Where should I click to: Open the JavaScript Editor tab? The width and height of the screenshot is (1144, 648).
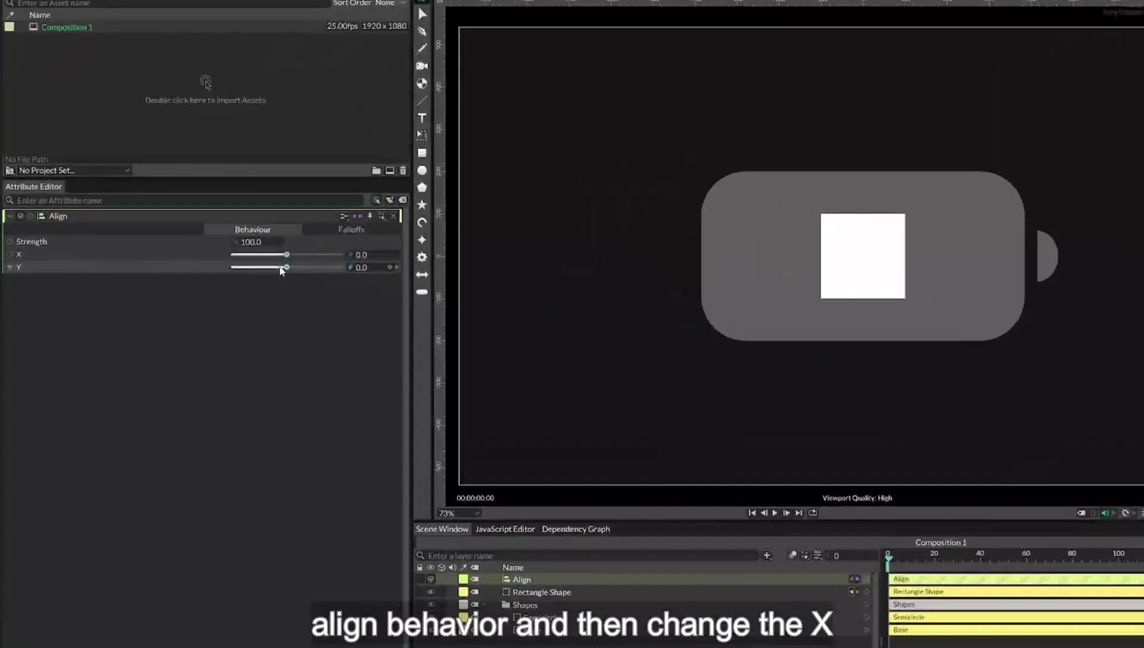(505, 529)
